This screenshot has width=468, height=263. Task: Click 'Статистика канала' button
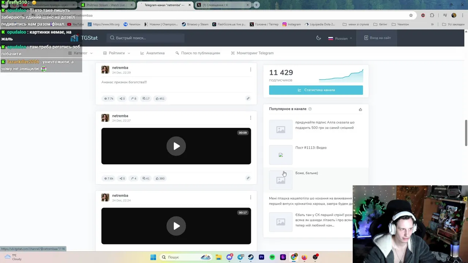click(316, 90)
